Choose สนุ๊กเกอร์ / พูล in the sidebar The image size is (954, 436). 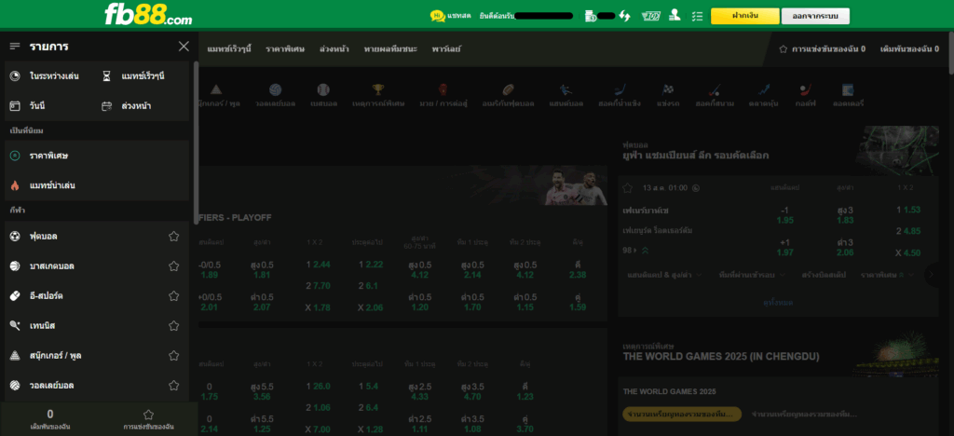[x=56, y=355]
